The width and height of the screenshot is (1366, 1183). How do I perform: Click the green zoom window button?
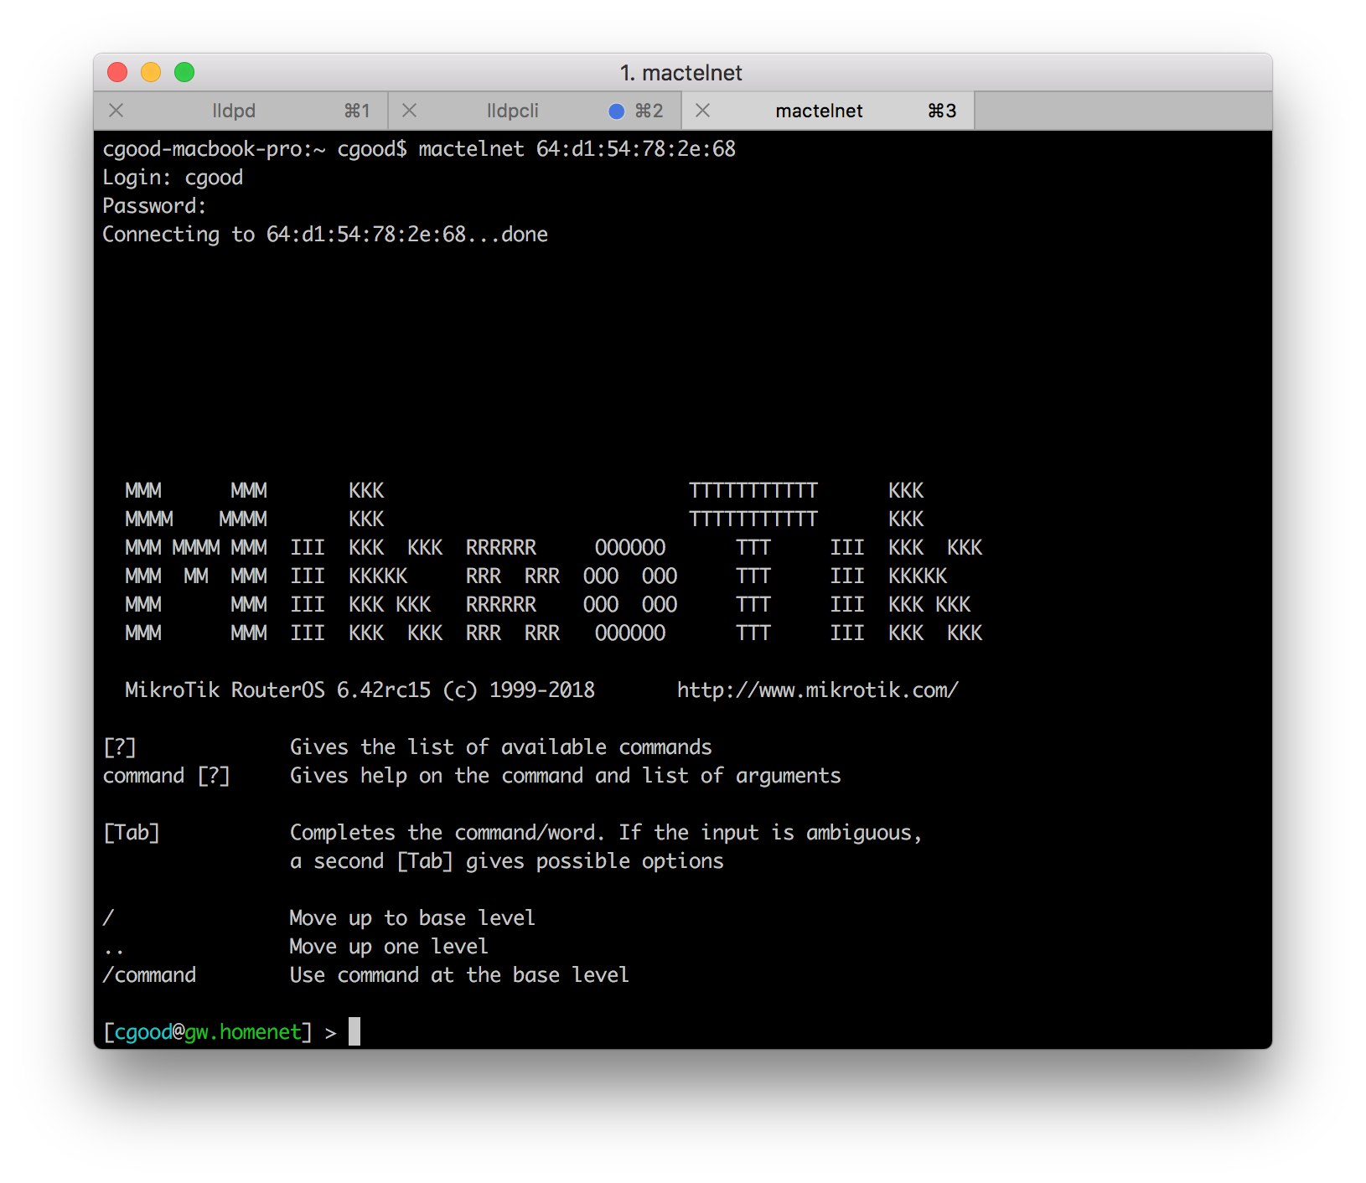click(x=184, y=72)
